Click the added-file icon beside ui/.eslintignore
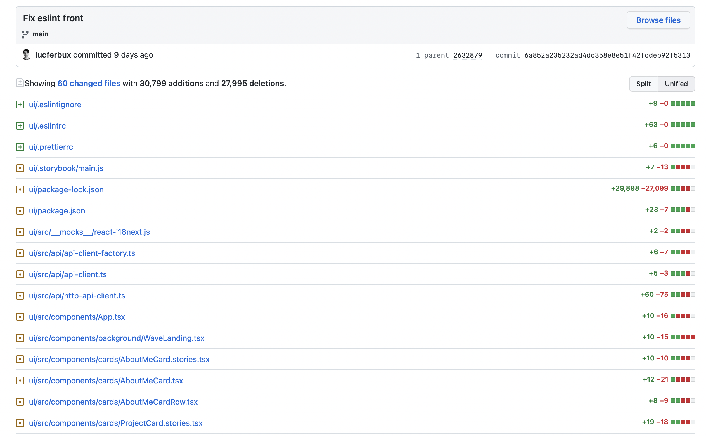This screenshot has width=706, height=437. (20, 104)
